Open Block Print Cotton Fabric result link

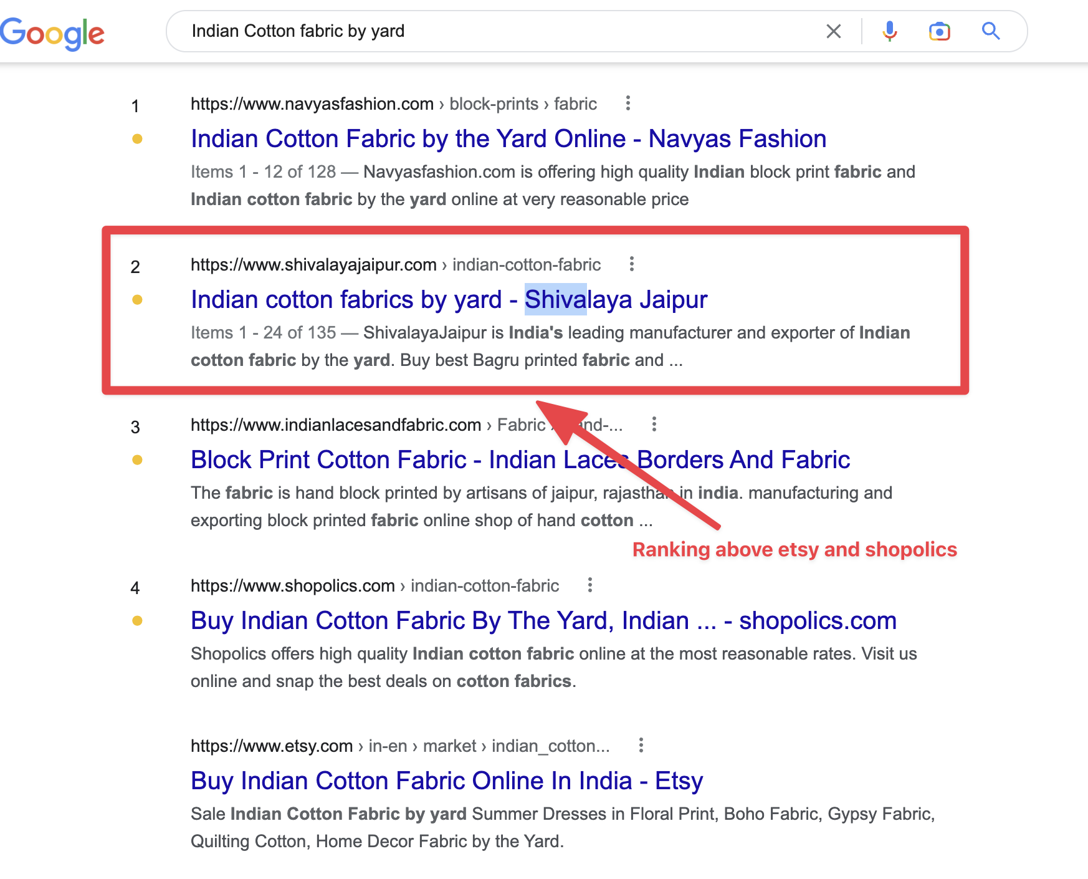(520, 460)
